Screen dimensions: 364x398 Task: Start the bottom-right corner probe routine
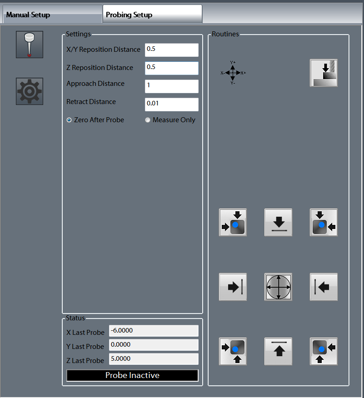pyautogui.click(x=323, y=351)
